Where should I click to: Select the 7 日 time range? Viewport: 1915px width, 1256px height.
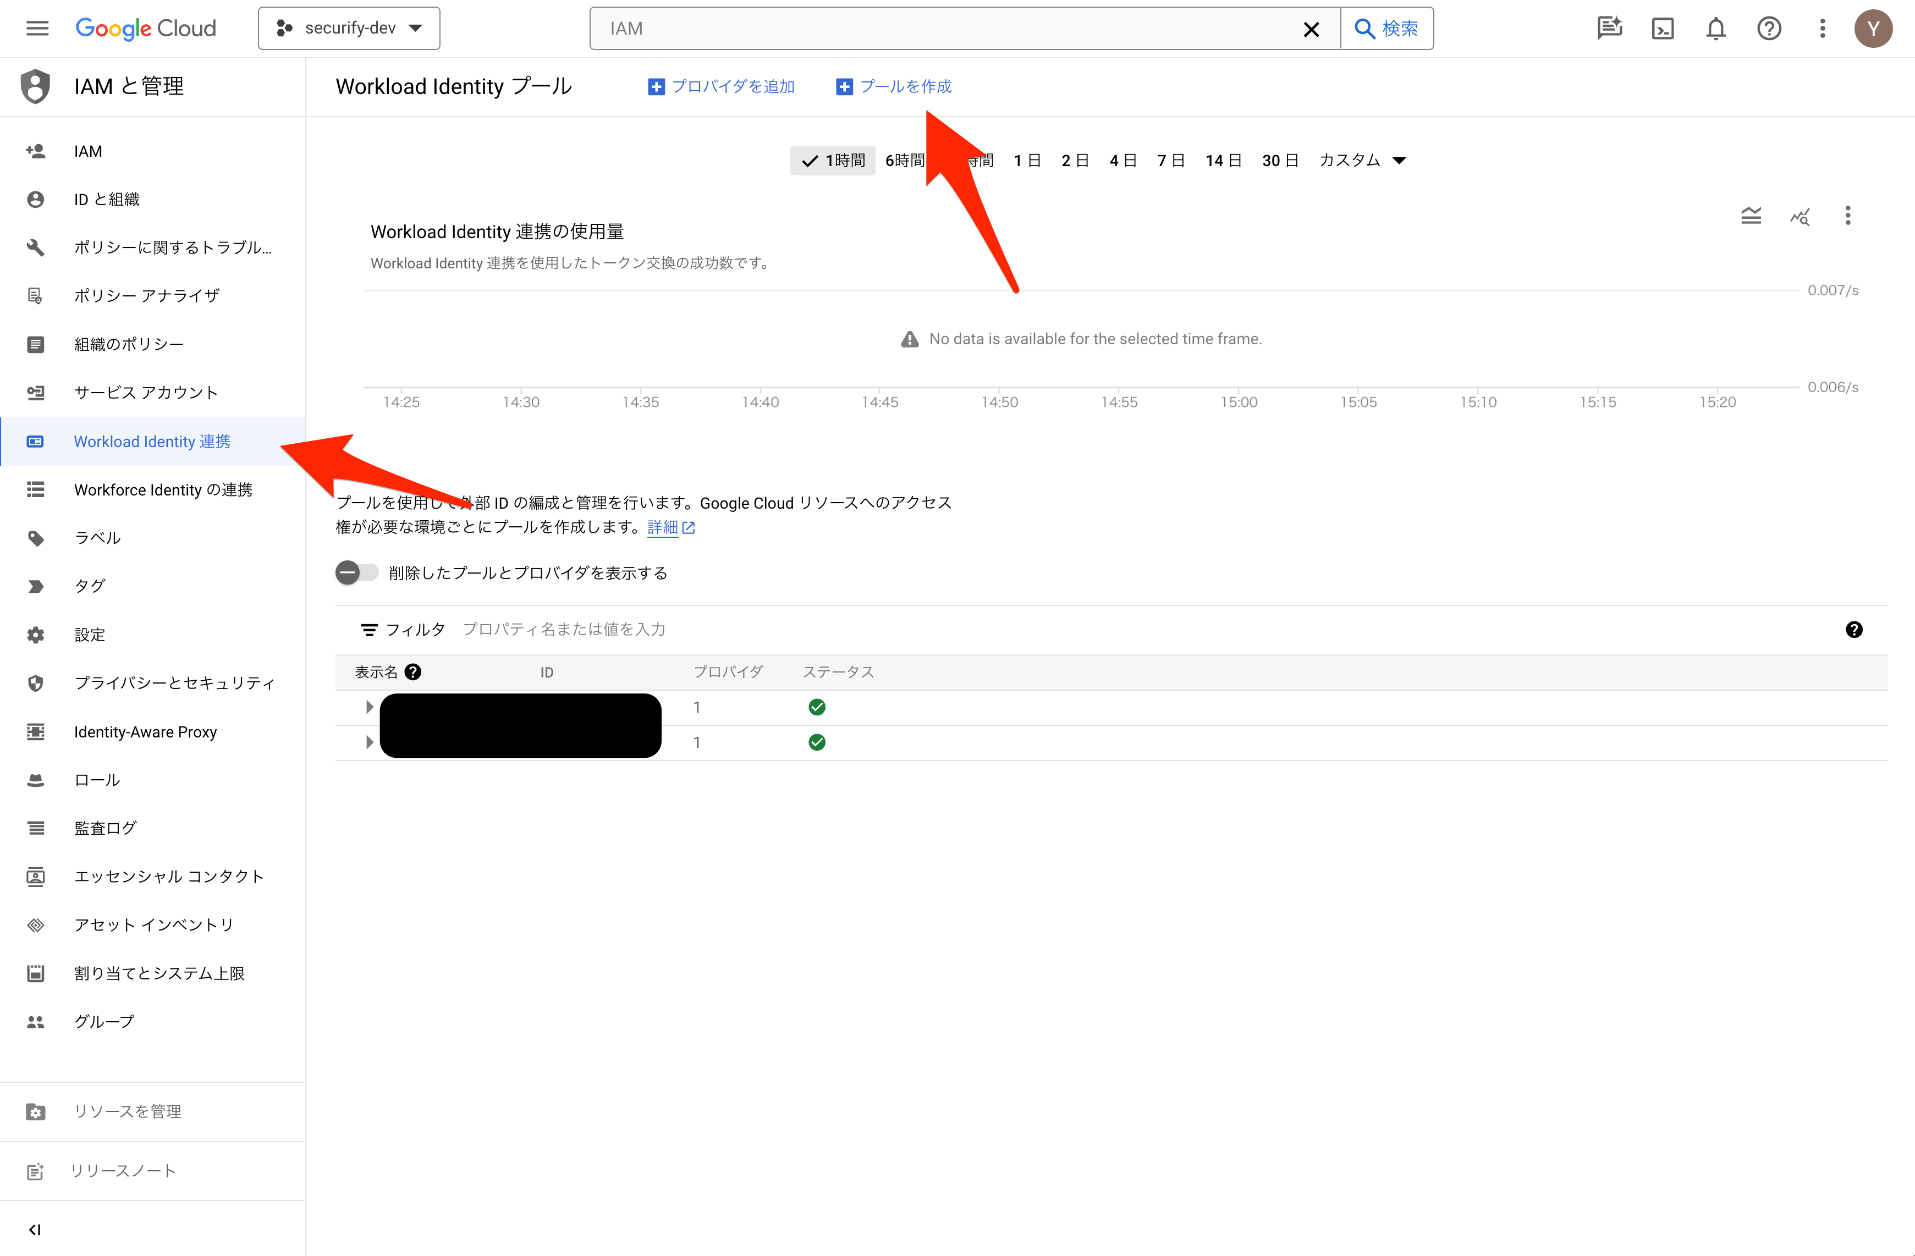tap(1171, 161)
